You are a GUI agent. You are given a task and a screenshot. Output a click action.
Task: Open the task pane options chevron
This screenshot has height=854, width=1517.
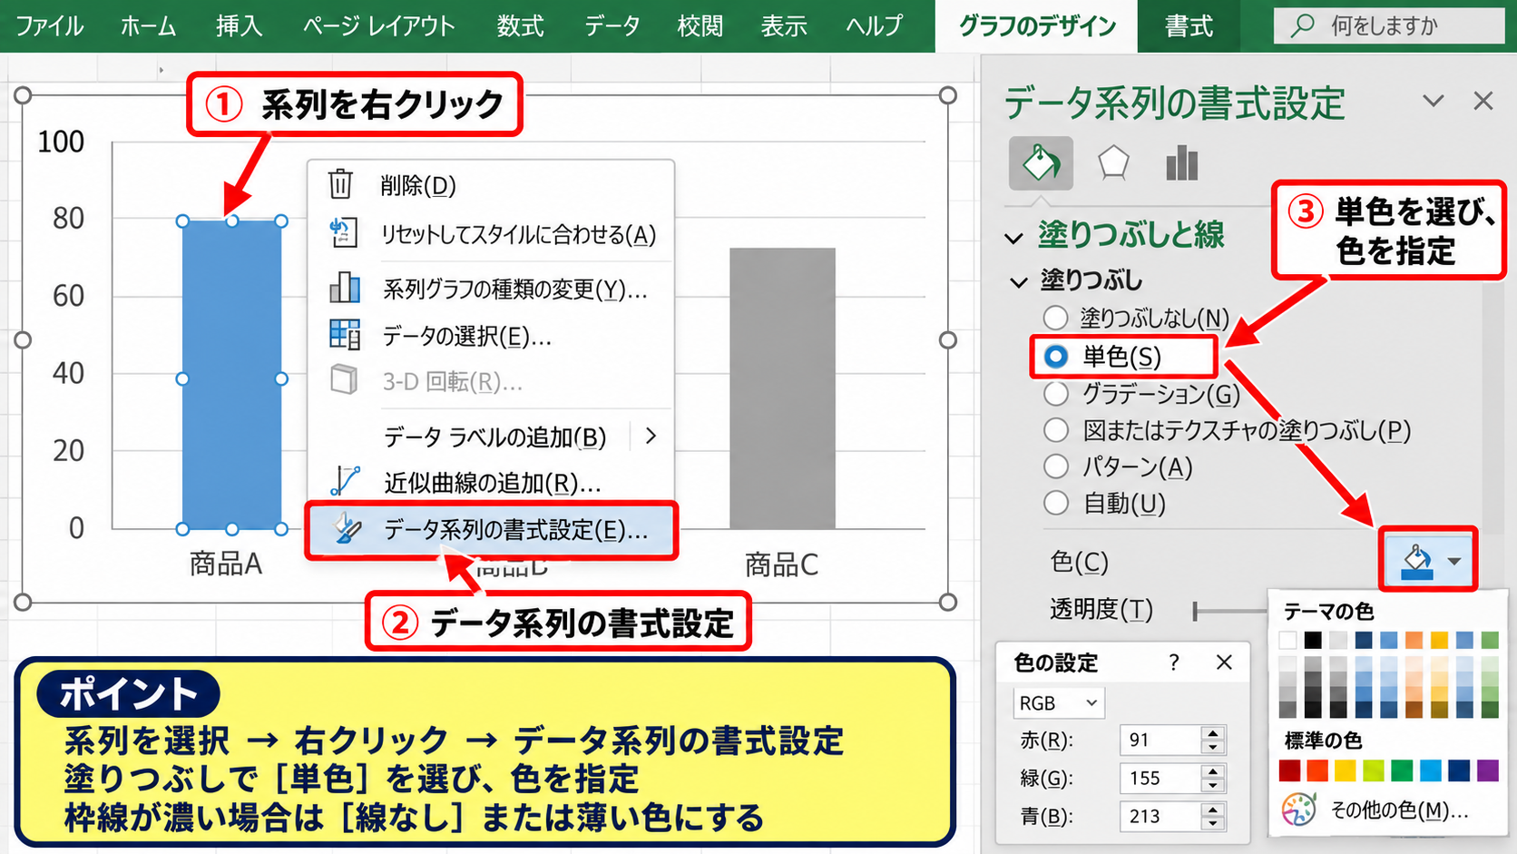coord(1434,101)
